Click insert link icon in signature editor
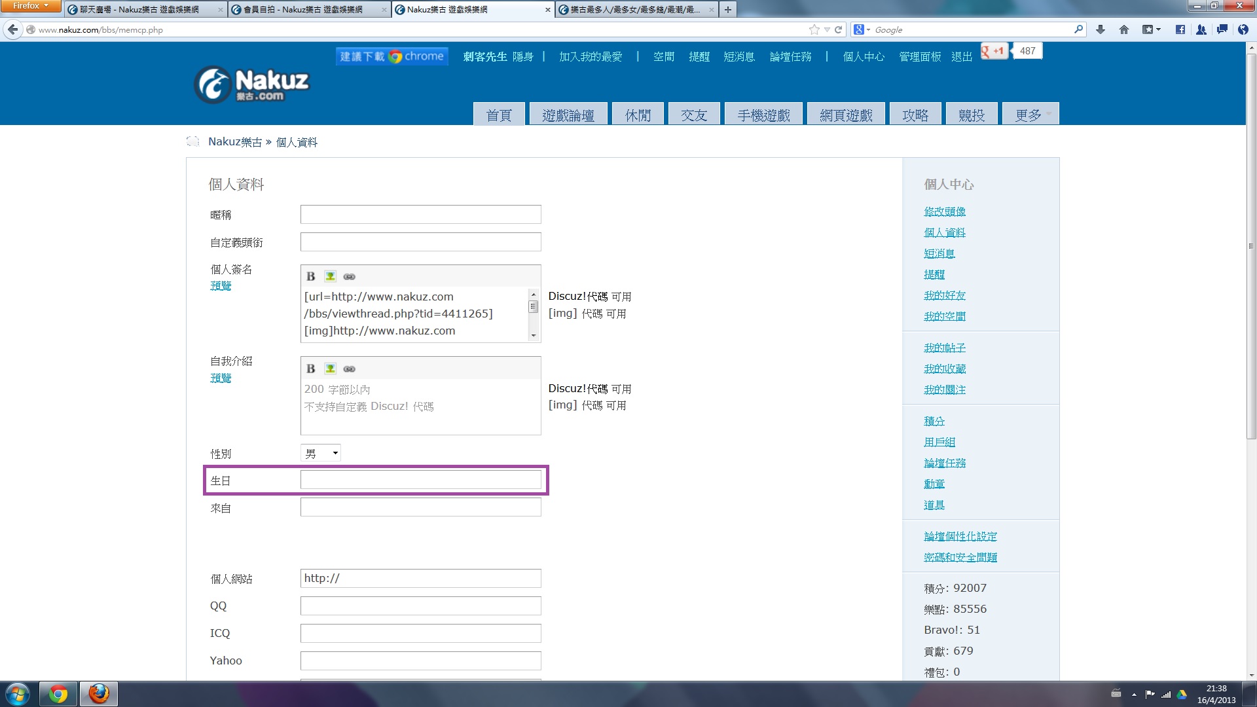 tap(350, 276)
